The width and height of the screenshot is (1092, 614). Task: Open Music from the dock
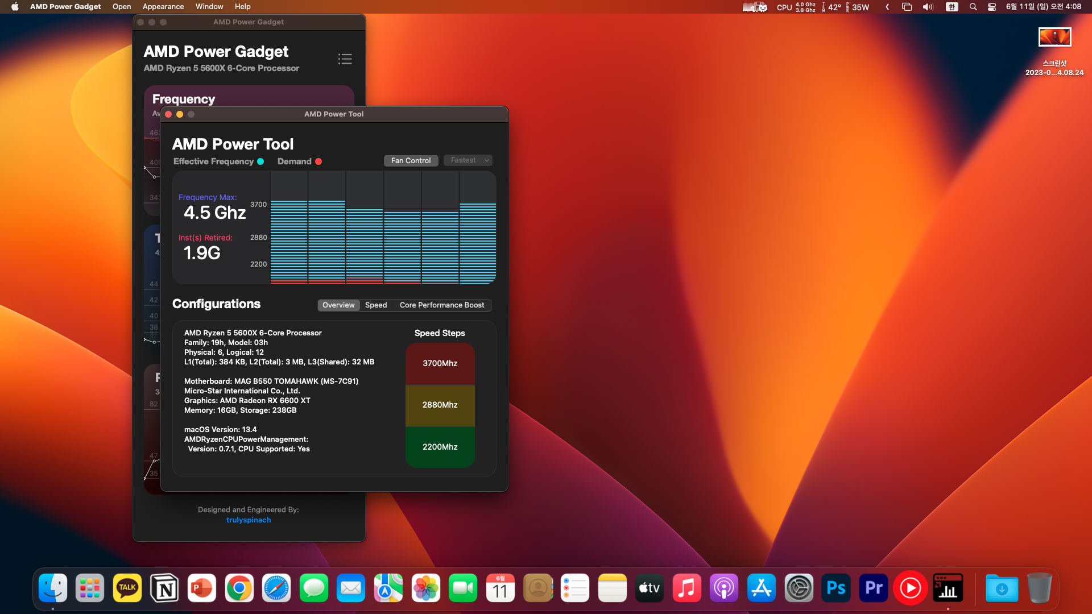pyautogui.click(x=686, y=588)
